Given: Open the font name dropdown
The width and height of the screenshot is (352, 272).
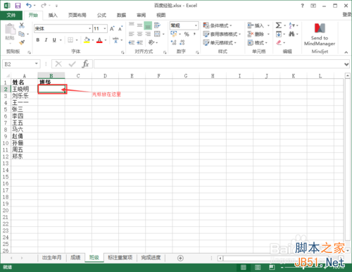Looking at the screenshot, I should pyautogui.click(x=89, y=29).
